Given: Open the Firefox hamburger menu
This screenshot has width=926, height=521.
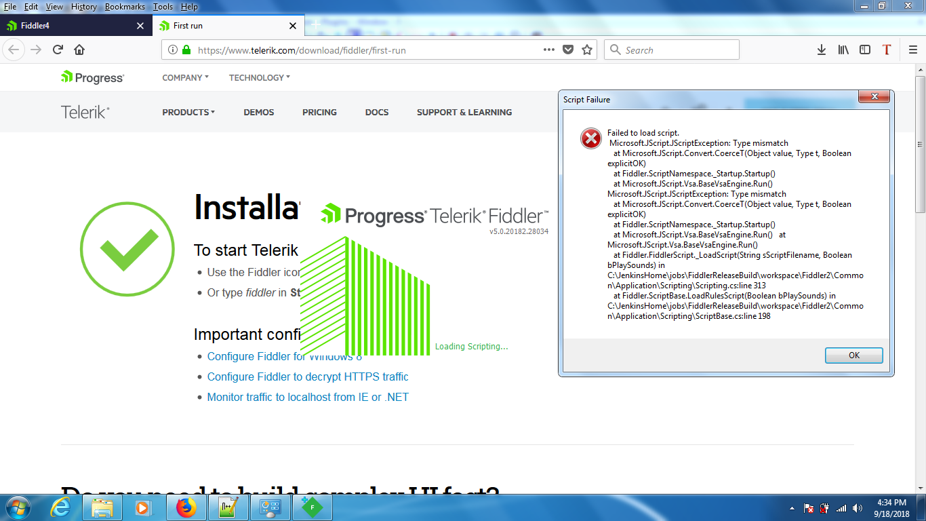Looking at the screenshot, I should pyautogui.click(x=913, y=50).
